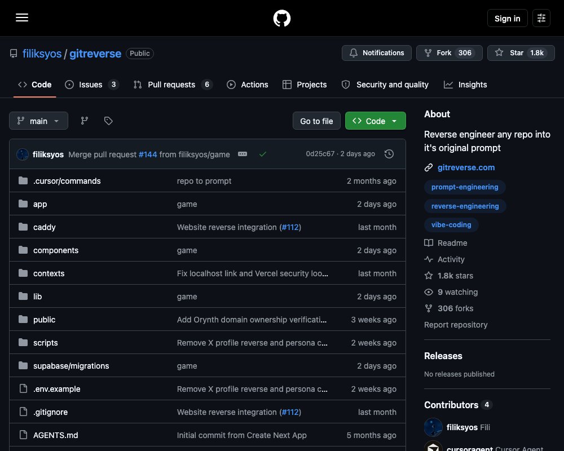
Task: Click the Go to file button
Action: pos(316,121)
